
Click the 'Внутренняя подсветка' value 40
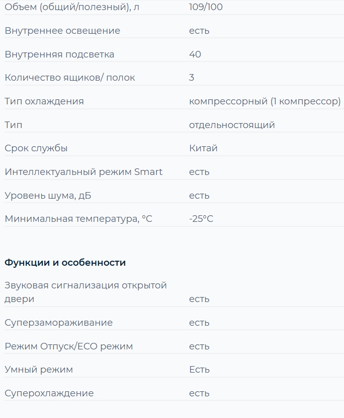(195, 54)
